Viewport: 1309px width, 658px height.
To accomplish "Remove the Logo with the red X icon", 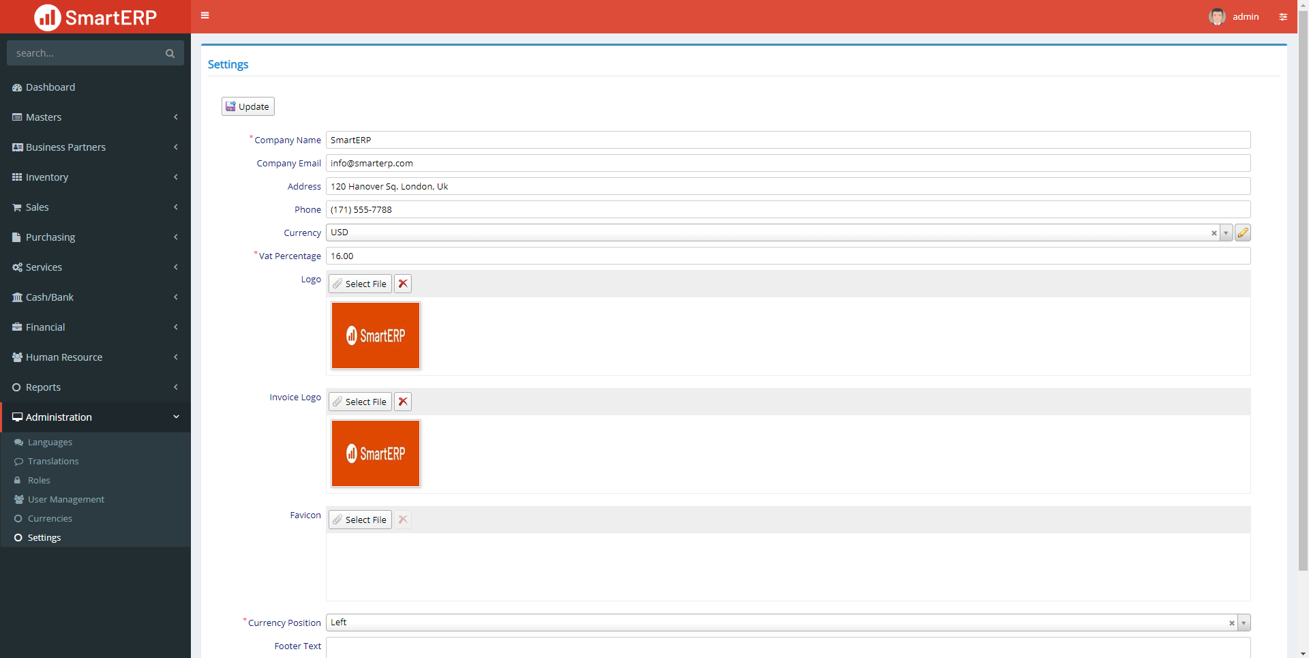I will [402, 283].
